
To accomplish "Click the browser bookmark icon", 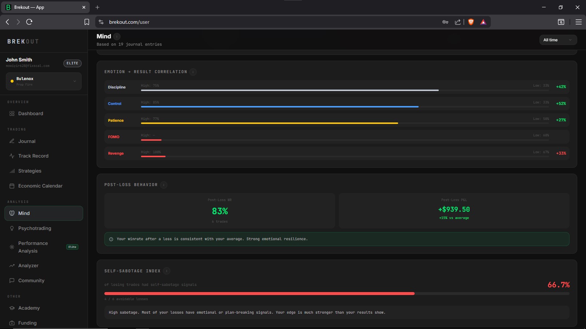I will [x=87, y=22].
